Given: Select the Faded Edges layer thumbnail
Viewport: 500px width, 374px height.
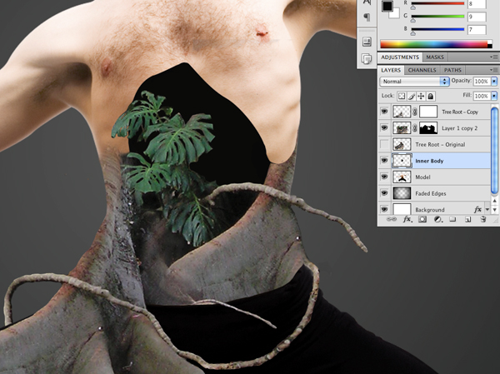Looking at the screenshot, I should click(402, 193).
